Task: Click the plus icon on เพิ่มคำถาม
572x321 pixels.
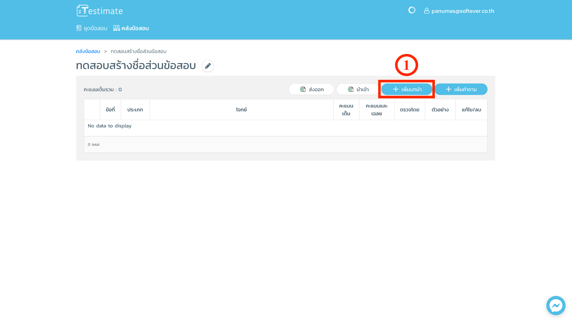Action: (448, 89)
